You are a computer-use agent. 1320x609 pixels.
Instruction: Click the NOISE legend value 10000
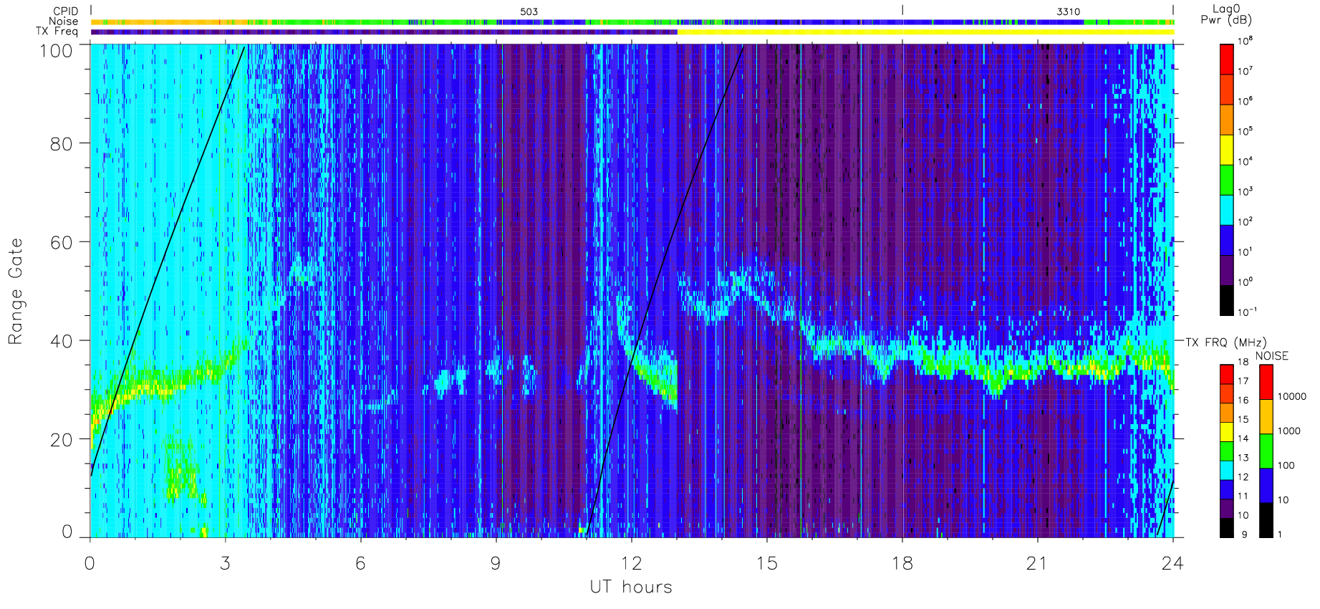(x=1292, y=396)
